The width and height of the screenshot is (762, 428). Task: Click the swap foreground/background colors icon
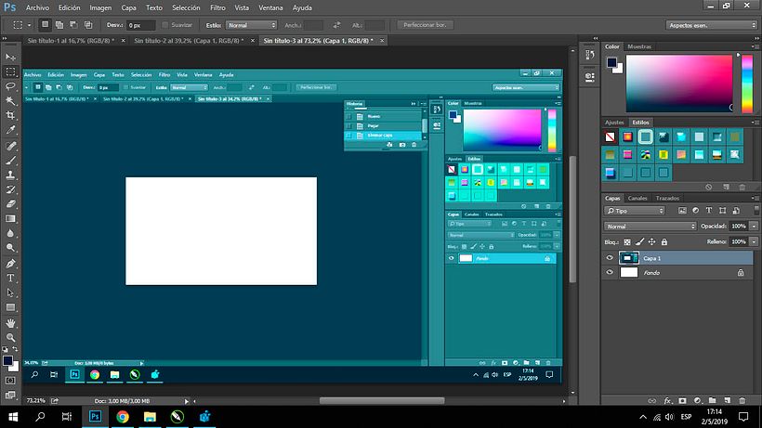(x=15, y=349)
